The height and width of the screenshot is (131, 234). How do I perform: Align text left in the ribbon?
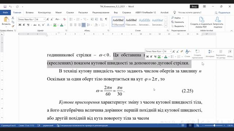tap(71, 25)
